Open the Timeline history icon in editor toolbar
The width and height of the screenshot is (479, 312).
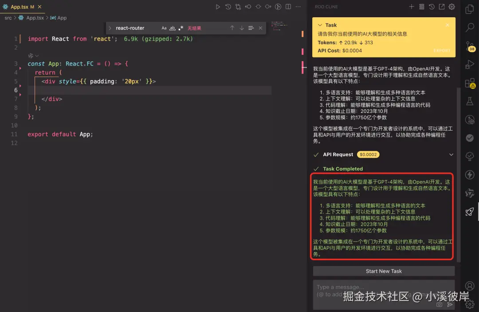(228, 7)
